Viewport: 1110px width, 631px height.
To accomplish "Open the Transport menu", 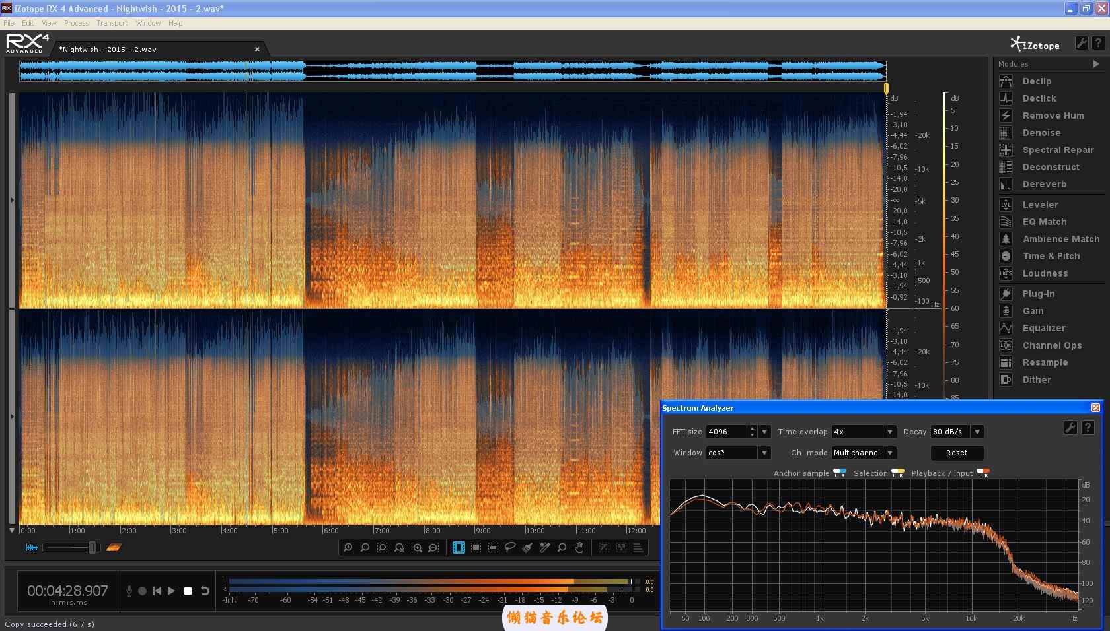I will (112, 23).
